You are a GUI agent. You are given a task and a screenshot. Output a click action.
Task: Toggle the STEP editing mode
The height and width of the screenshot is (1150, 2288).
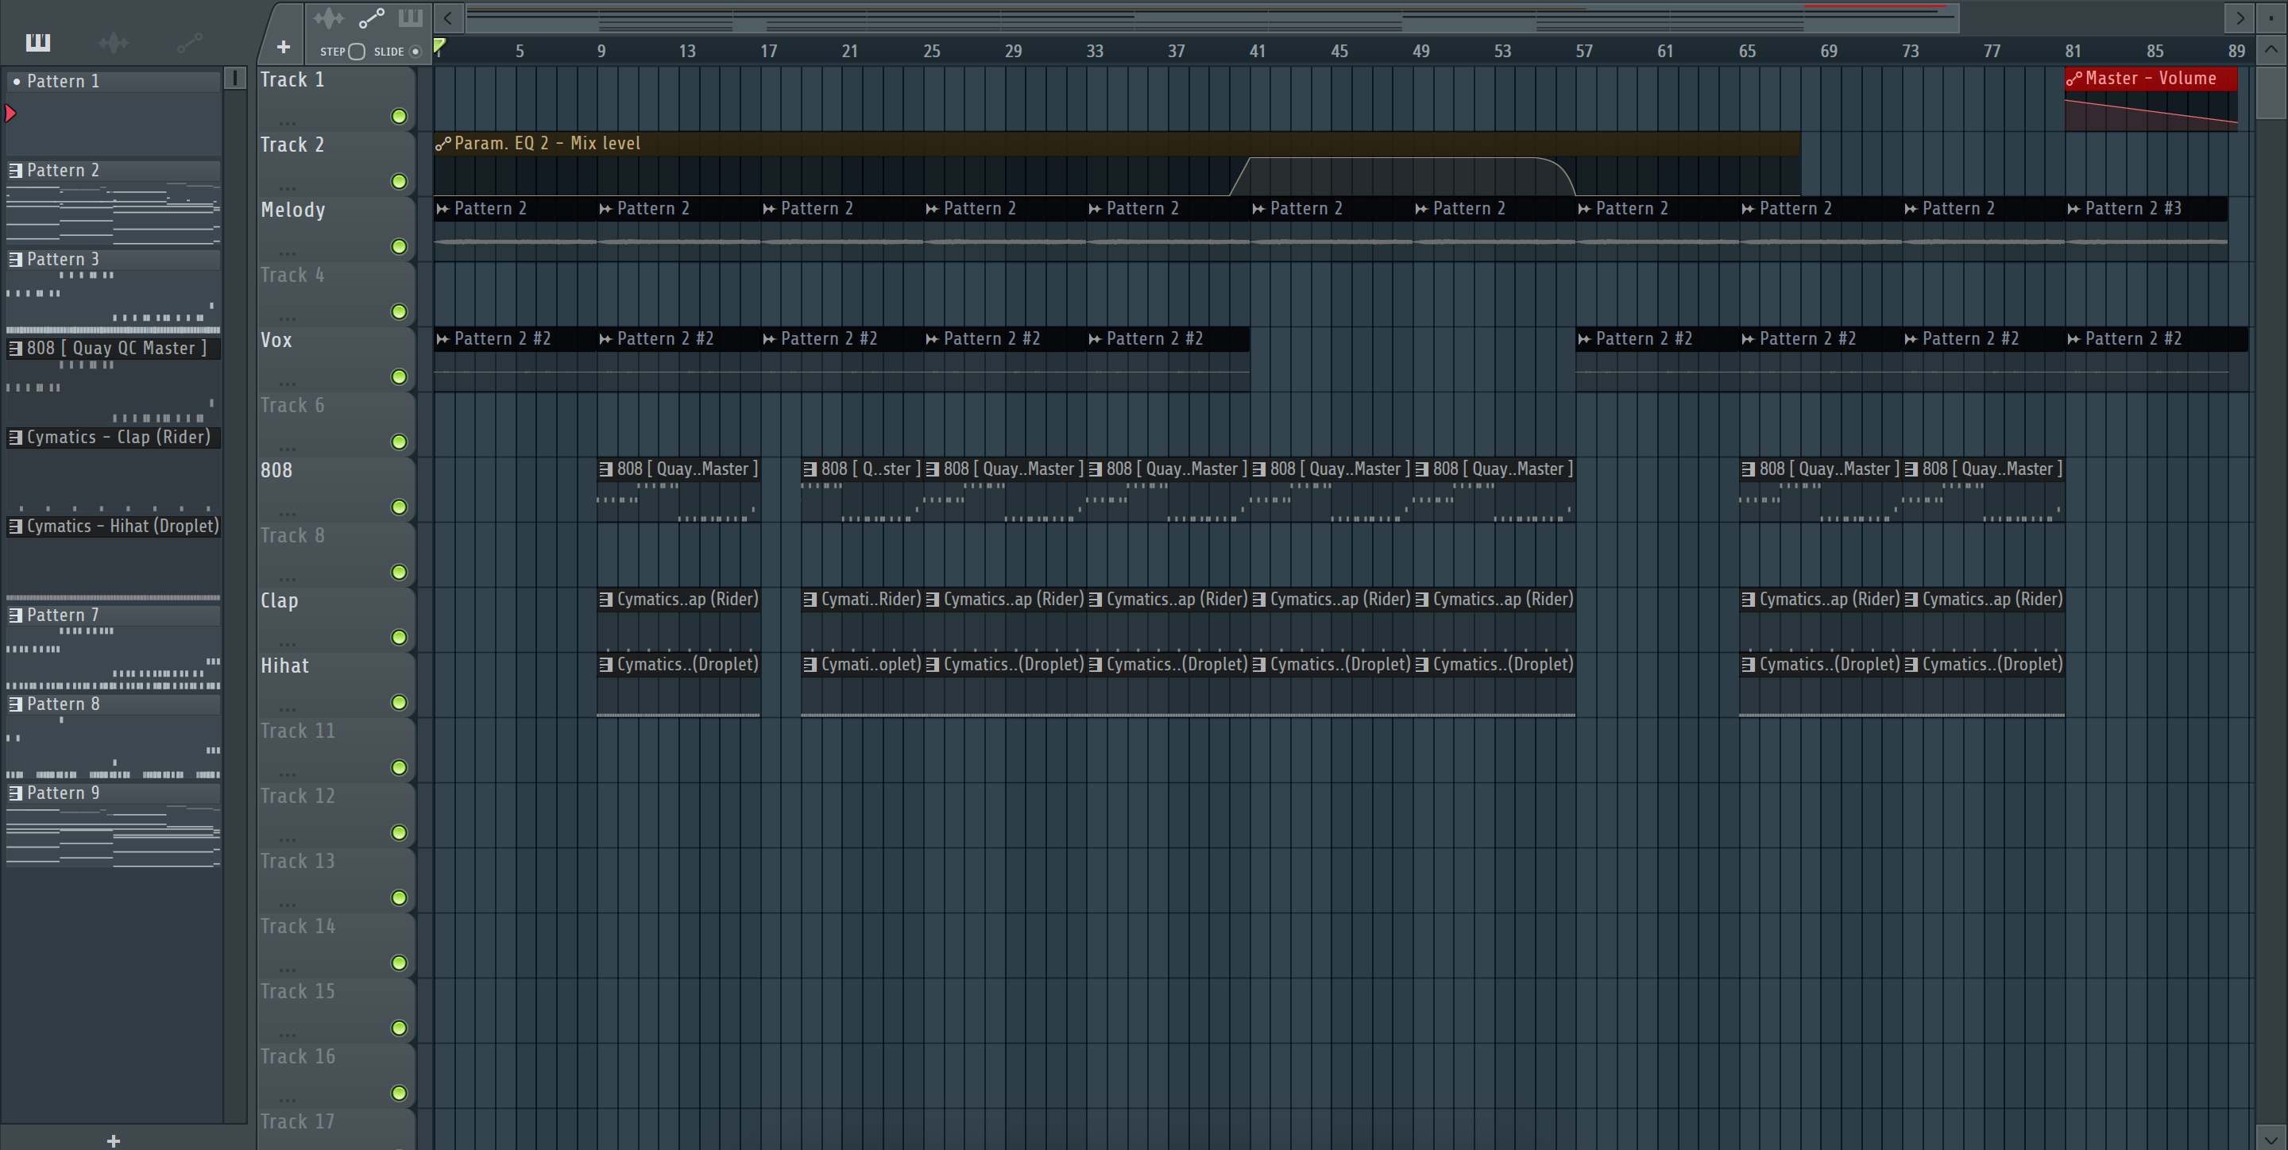(356, 52)
